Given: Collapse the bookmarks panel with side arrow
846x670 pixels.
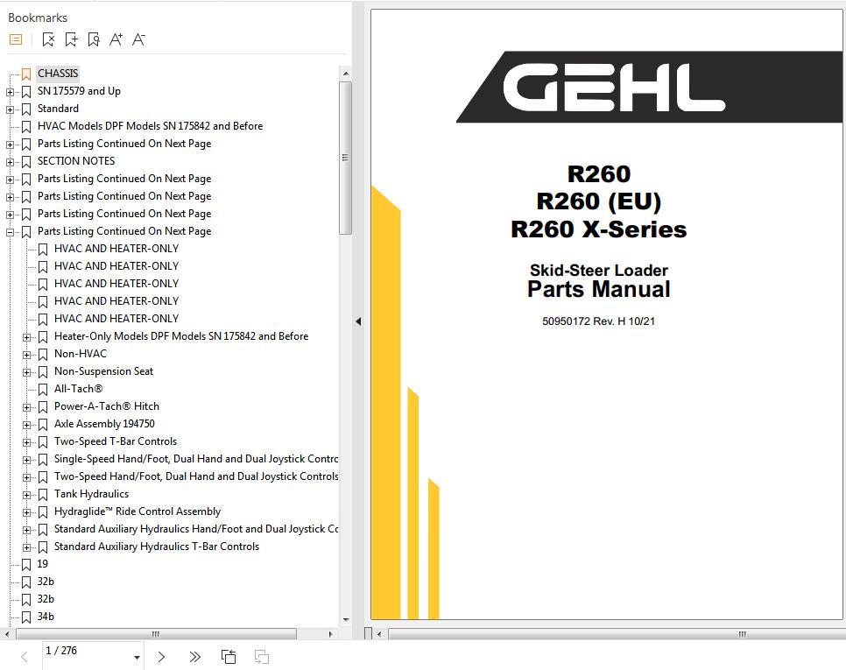Looking at the screenshot, I should [x=358, y=321].
